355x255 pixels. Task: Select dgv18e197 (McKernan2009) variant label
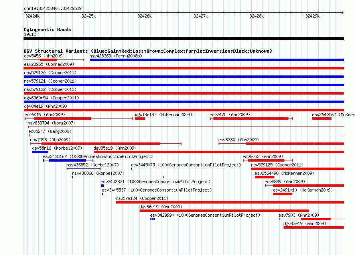click(x=164, y=115)
